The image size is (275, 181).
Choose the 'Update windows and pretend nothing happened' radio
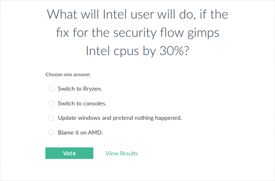coord(51,118)
